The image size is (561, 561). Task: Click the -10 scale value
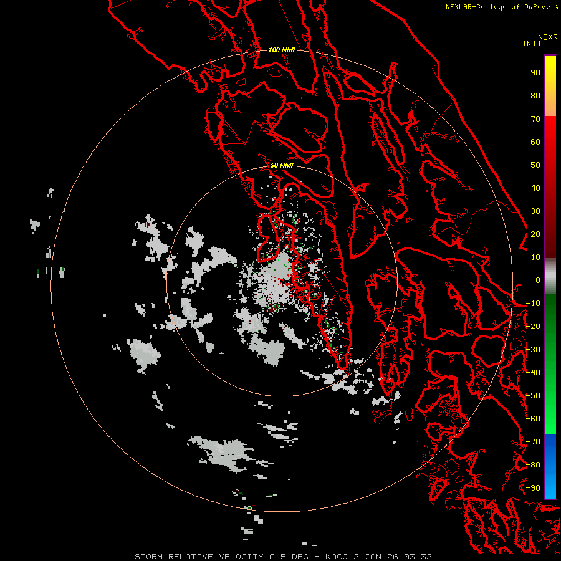click(x=533, y=304)
